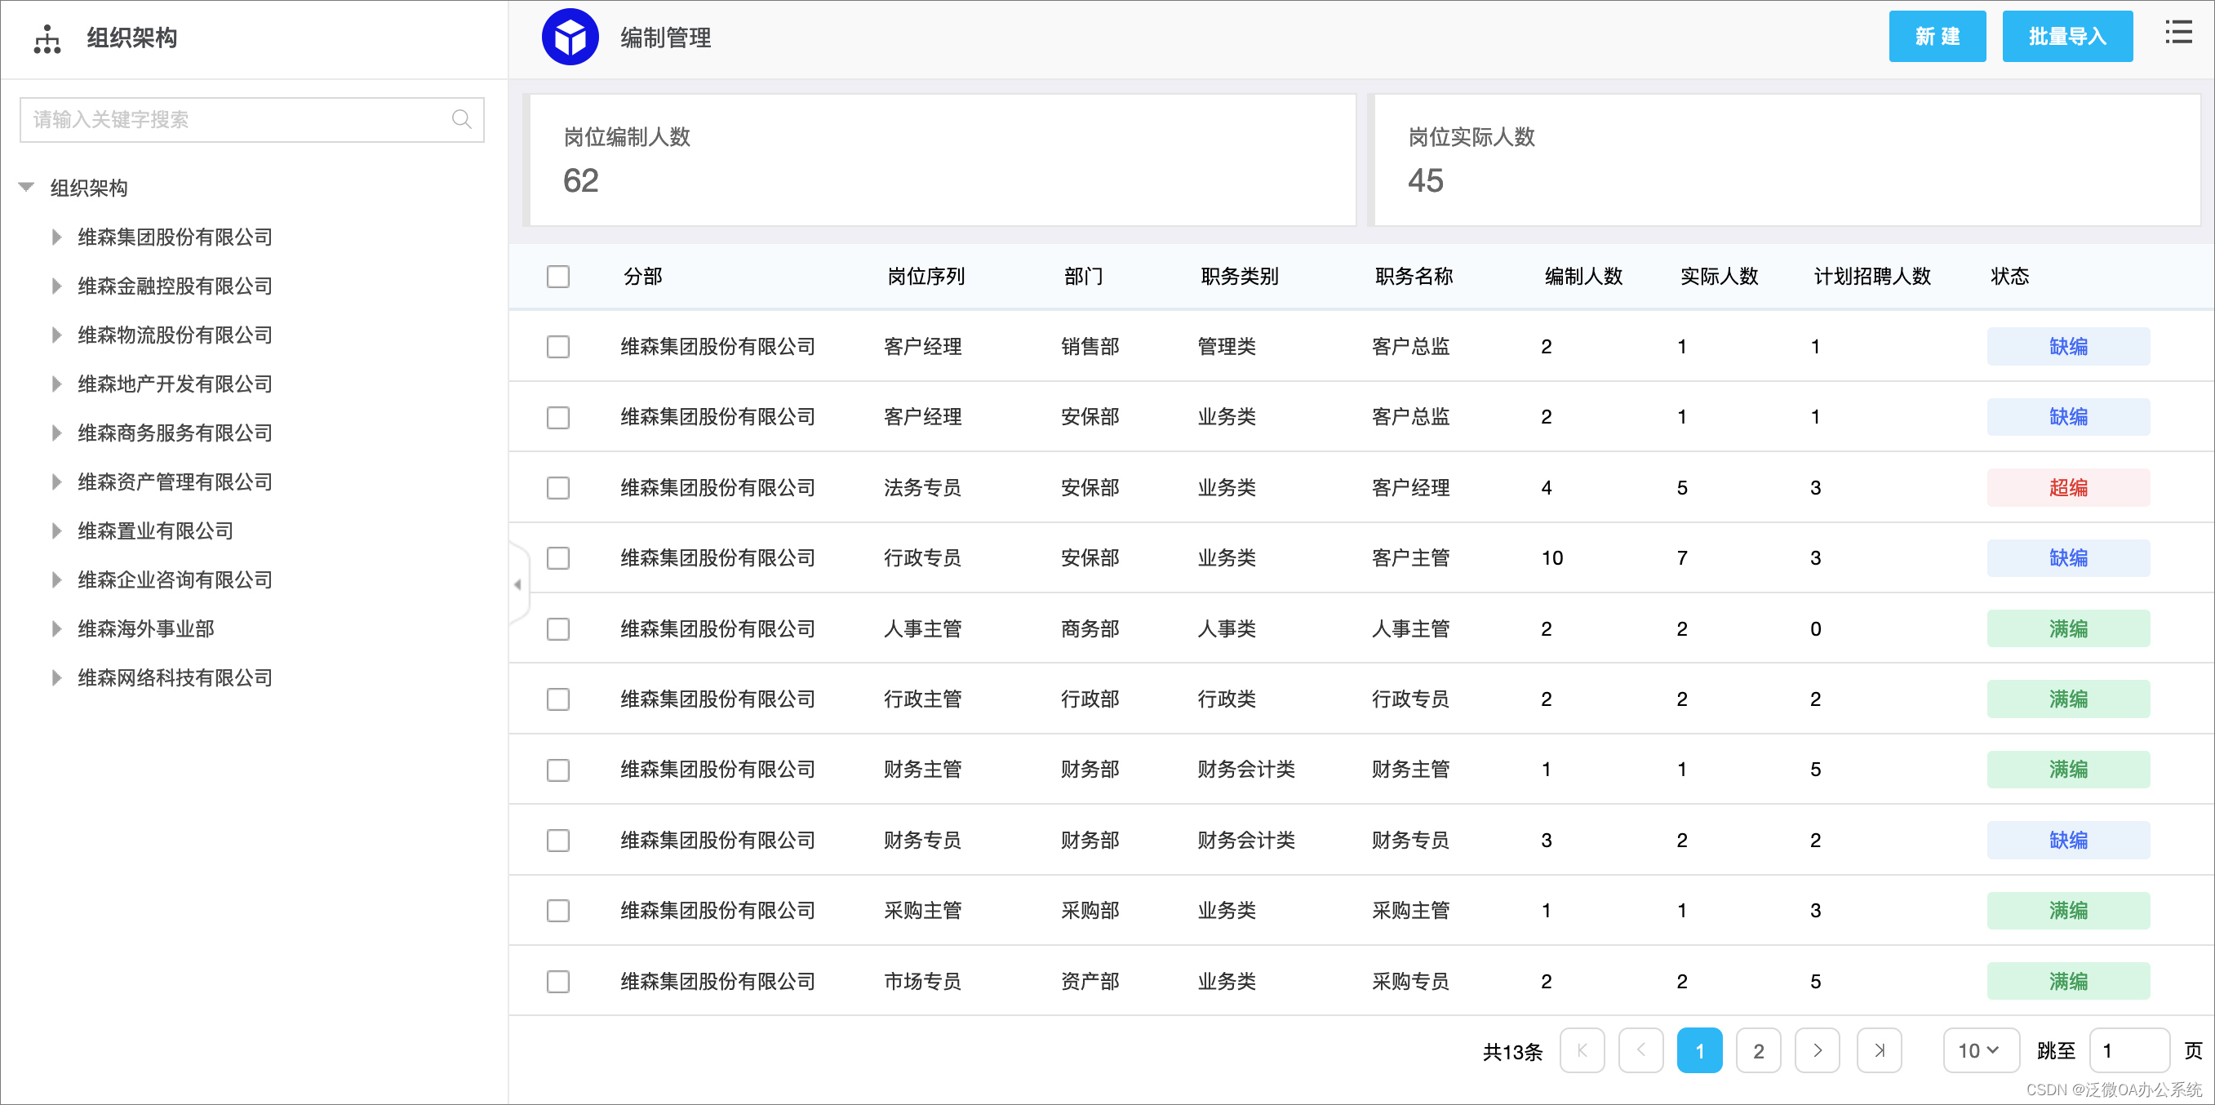Jump to last page arrow
2215x1105 pixels.
click(1879, 1050)
